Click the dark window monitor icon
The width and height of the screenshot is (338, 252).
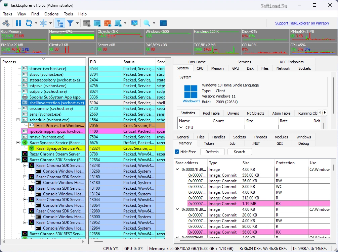(x=87, y=23)
